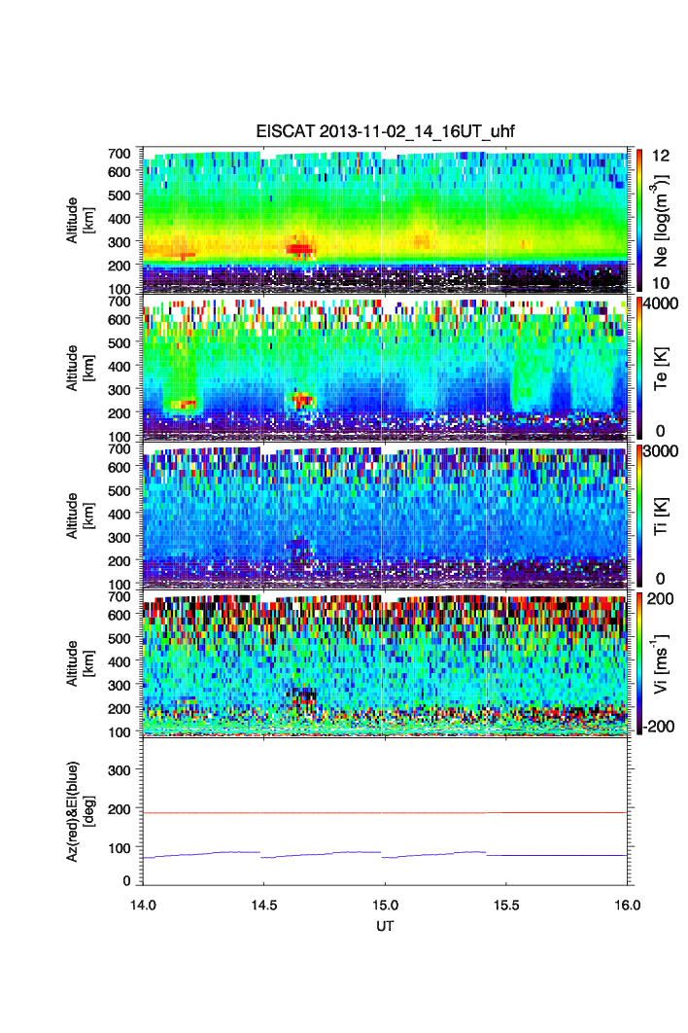Click the 15.0 tick label on time axis
Image resolution: width=688 pixels, height=1033 pixels.
pyautogui.click(x=386, y=906)
